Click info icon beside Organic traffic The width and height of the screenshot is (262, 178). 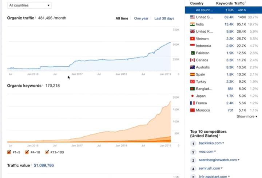tap(36, 17)
